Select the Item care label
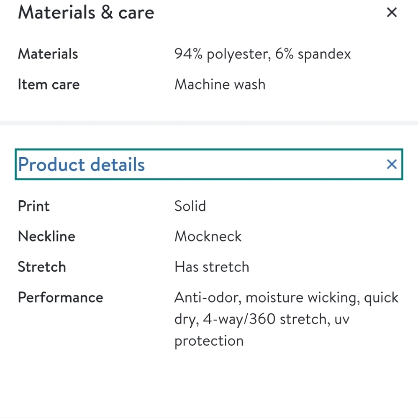The image size is (418, 418). [49, 84]
